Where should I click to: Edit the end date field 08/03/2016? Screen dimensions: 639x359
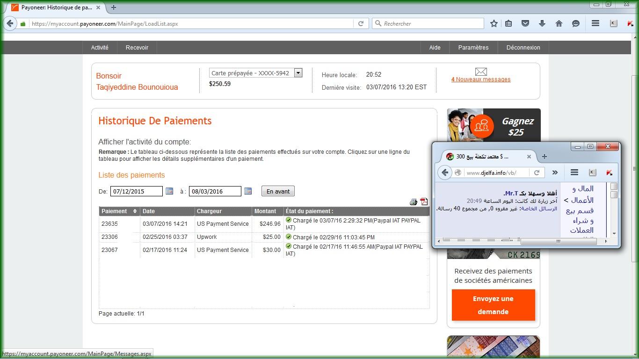[215, 191]
